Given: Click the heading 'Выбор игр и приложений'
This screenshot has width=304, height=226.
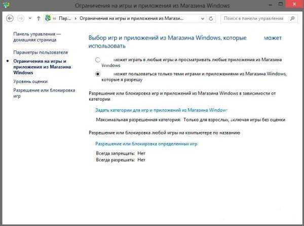Looking at the screenshot, I should click(185, 42).
